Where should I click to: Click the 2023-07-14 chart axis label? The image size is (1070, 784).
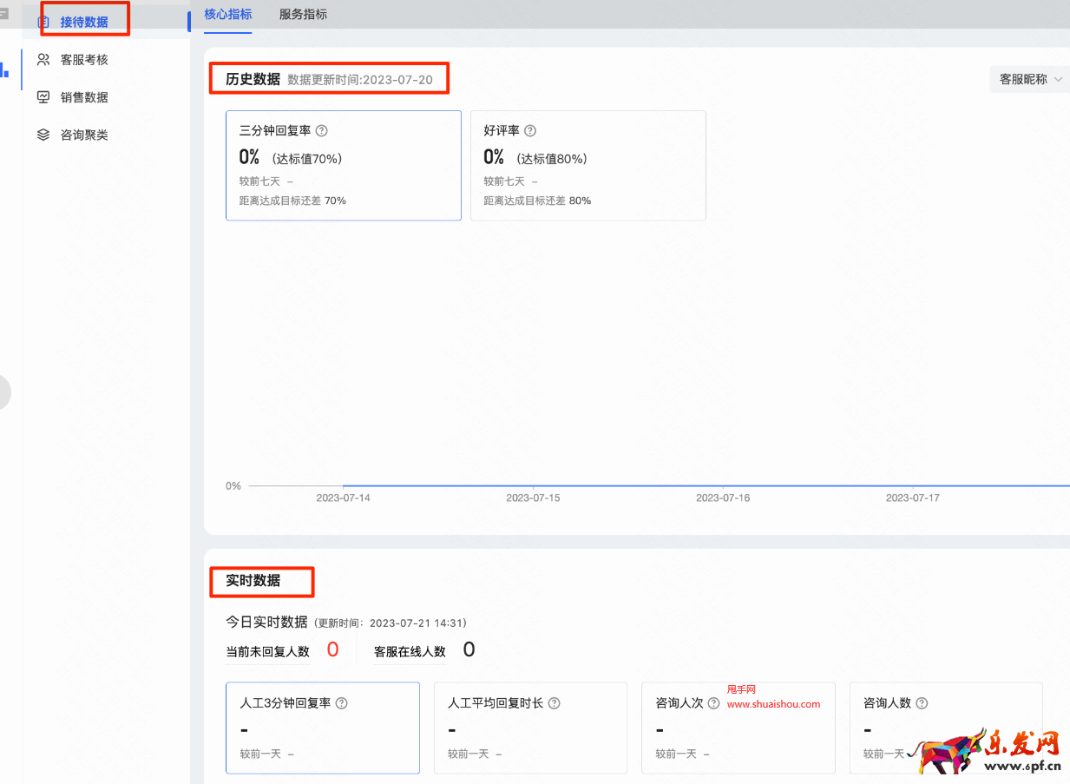tap(343, 498)
